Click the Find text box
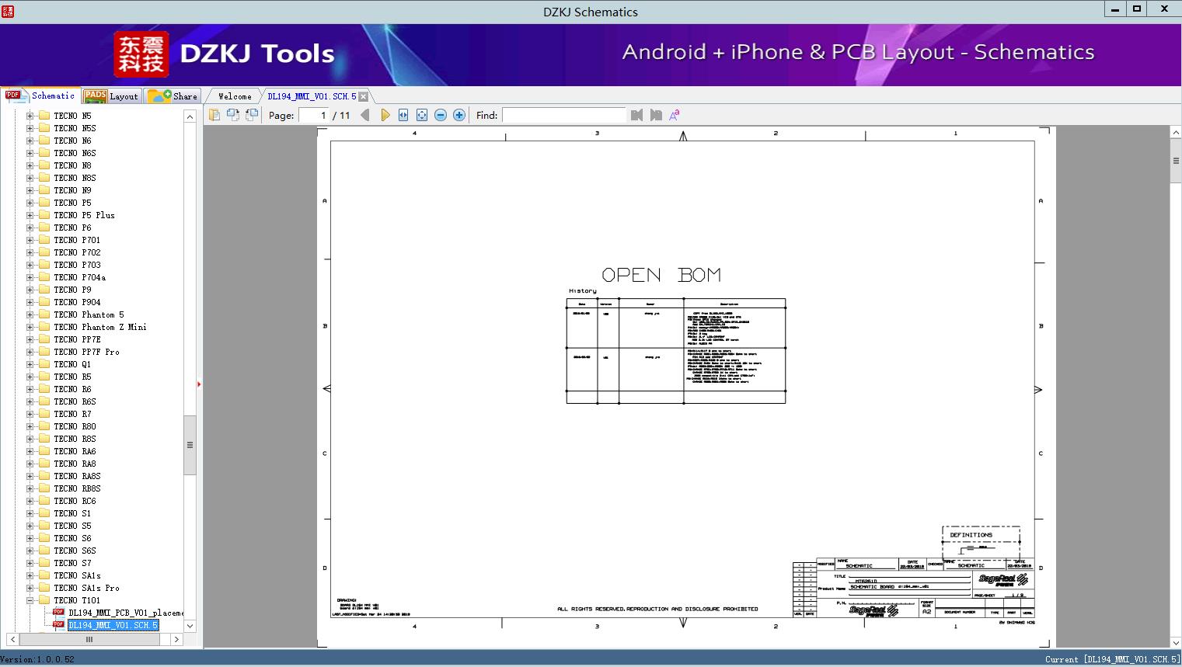The width and height of the screenshot is (1182, 667). 563,115
